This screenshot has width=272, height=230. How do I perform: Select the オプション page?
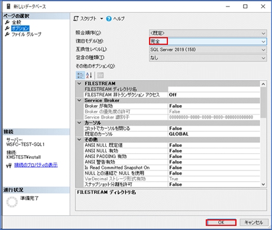[x=20, y=28]
